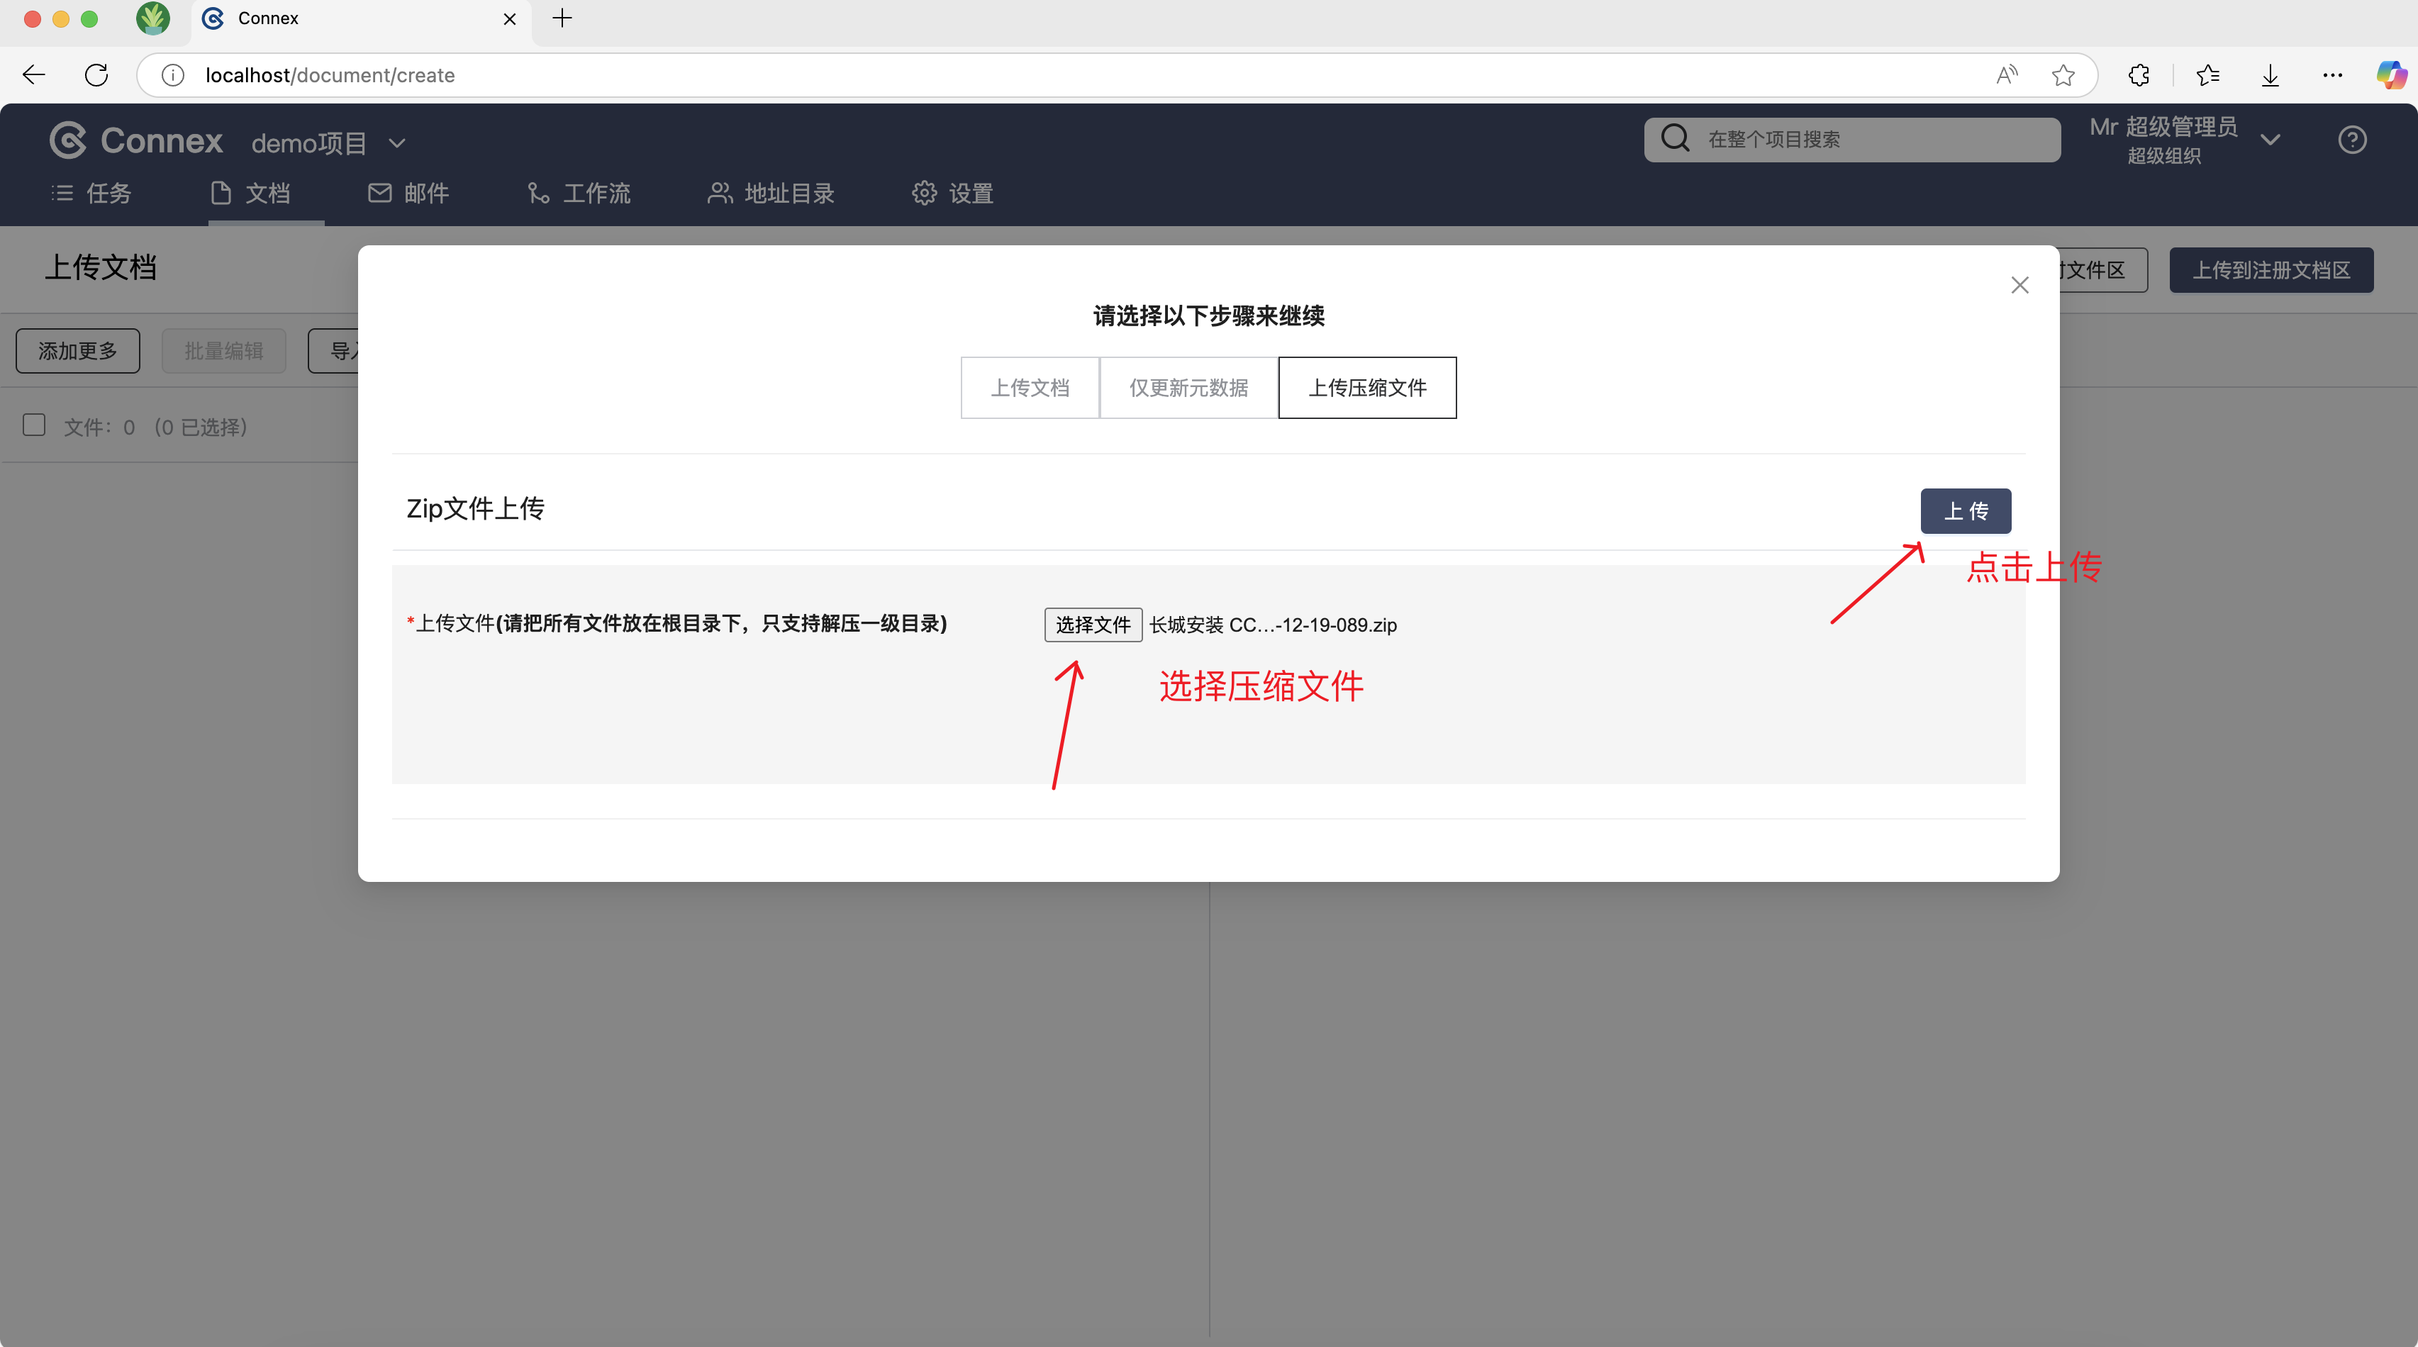This screenshot has height=1347, width=2418.
Task: Open browser settings and more menu
Action: click(2331, 75)
